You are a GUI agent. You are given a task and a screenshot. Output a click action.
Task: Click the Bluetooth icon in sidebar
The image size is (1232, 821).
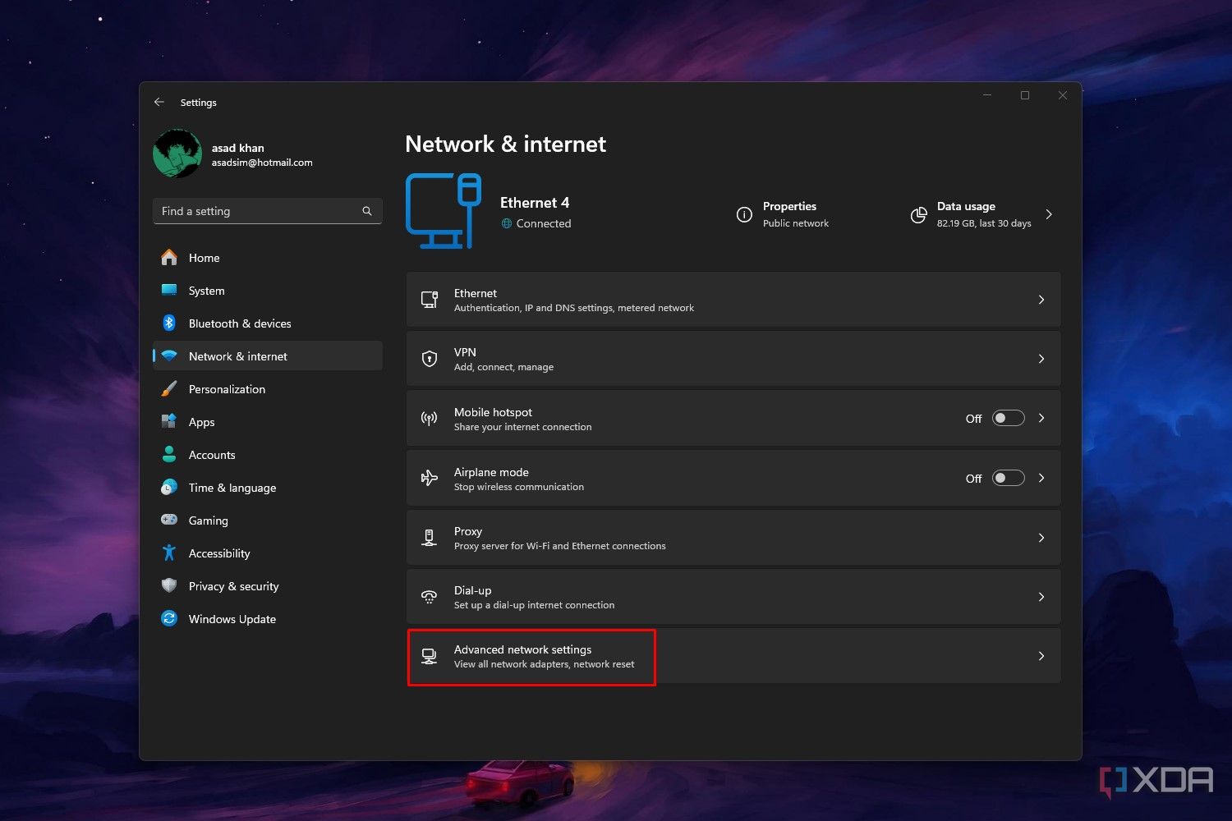(x=169, y=323)
